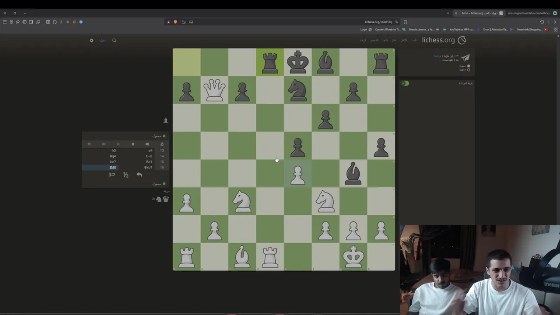Step back one move
Image resolution: width=560 pixels, height=315 pixels.
[133, 144]
